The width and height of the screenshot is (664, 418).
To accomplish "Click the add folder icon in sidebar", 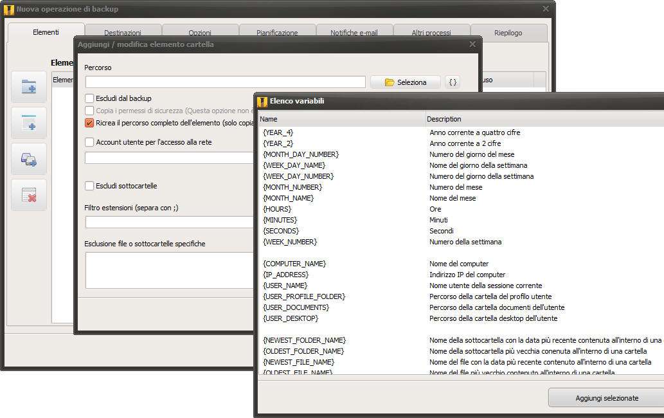I will point(29,87).
